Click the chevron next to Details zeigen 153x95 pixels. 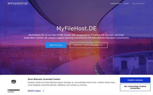pos(43,91)
